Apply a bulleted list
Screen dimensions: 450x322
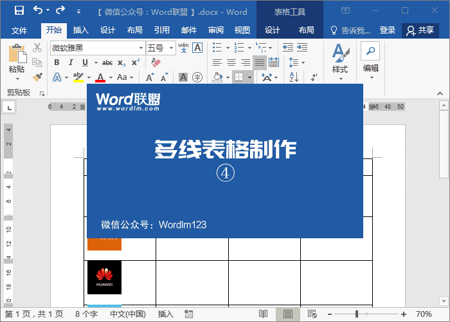pyautogui.click(x=217, y=48)
